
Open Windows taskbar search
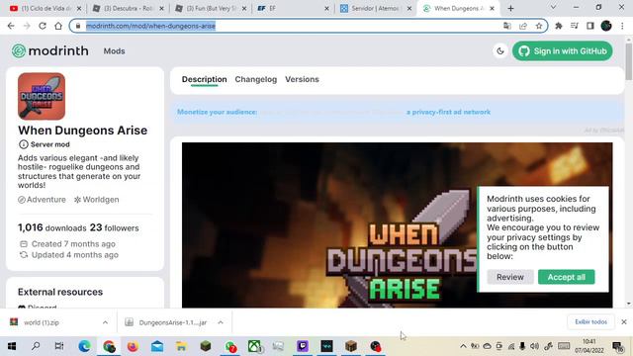36,346
